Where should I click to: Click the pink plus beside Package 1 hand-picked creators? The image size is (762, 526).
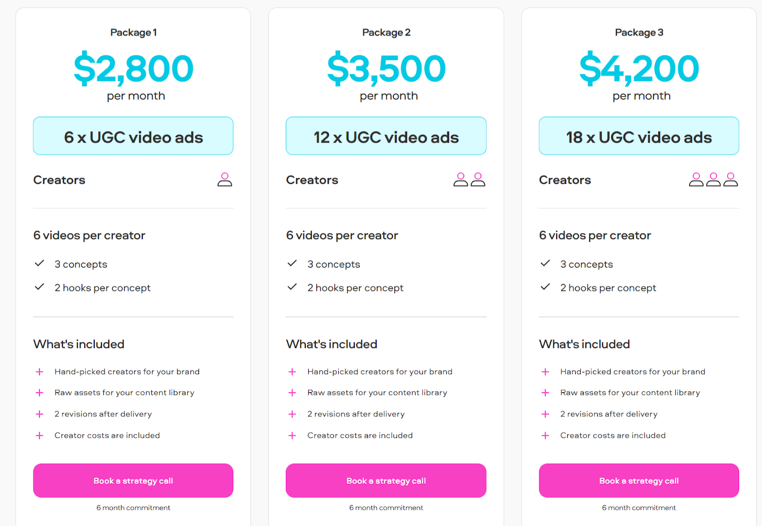pyautogui.click(x=40, y=372)
